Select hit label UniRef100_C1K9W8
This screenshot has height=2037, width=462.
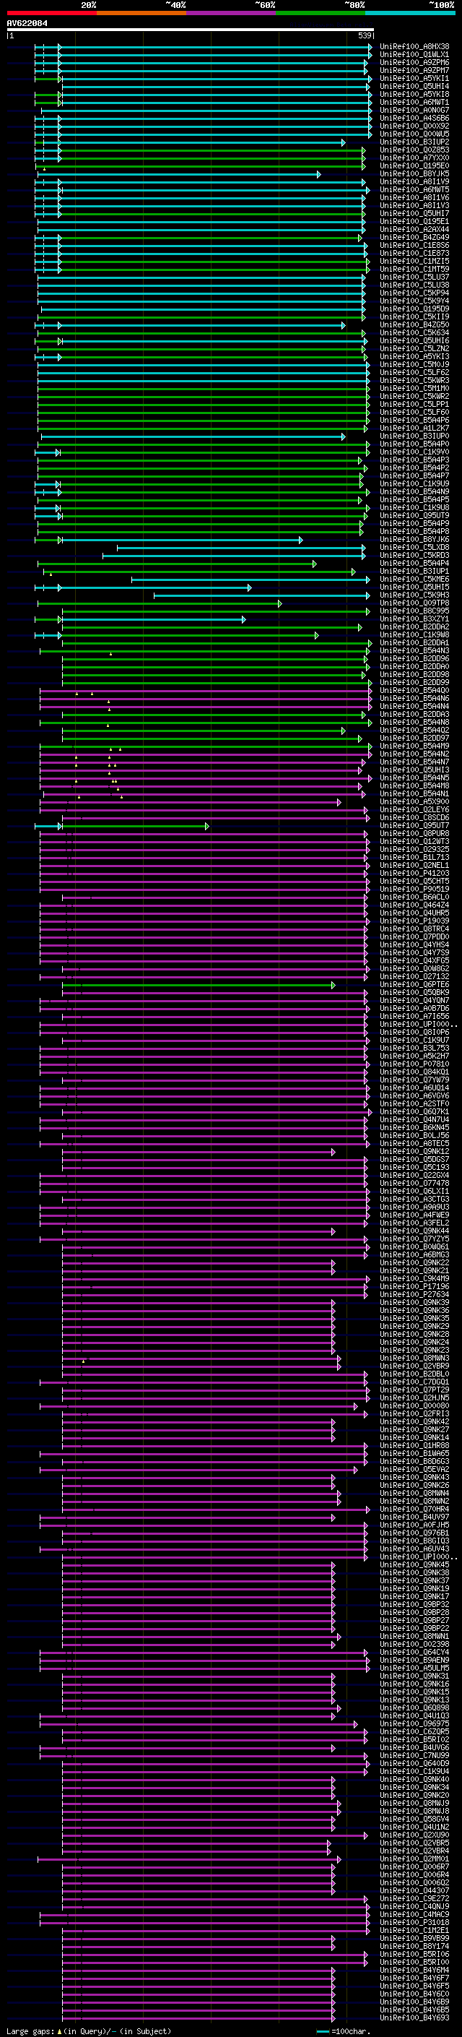click(414, 635)
